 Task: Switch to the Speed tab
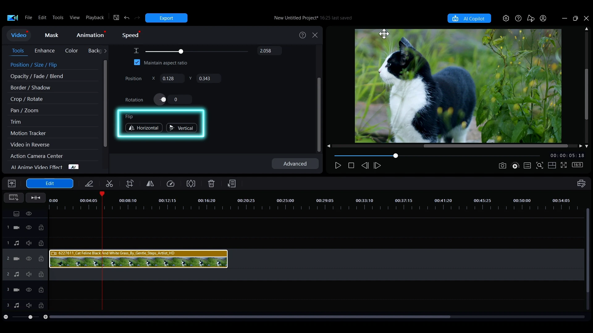[x=130, y=35]
